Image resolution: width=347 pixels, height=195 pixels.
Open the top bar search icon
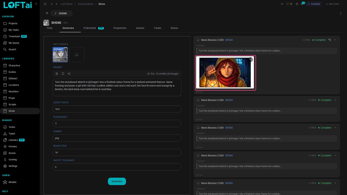282,4
